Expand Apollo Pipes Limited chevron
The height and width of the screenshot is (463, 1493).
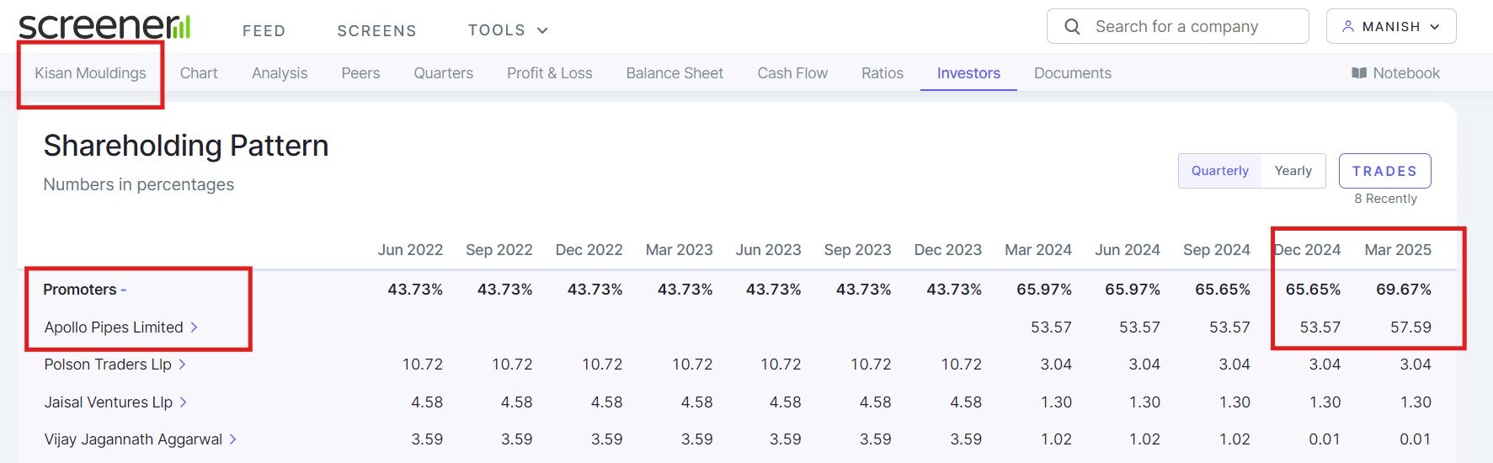coord(194,327)
